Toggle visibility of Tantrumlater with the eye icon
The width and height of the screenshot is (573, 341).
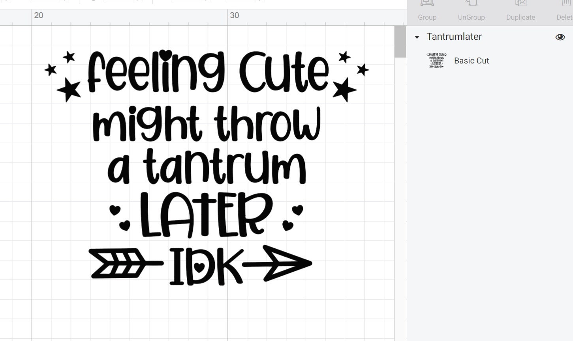(560, 37)
